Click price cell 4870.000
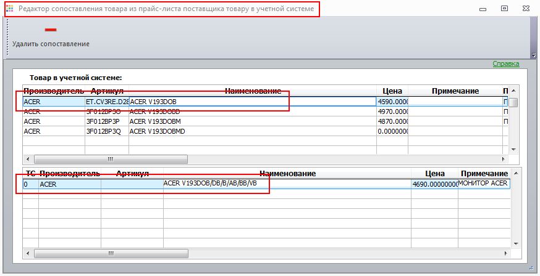This screenshot has height=276, width=540. coord(392,121)
